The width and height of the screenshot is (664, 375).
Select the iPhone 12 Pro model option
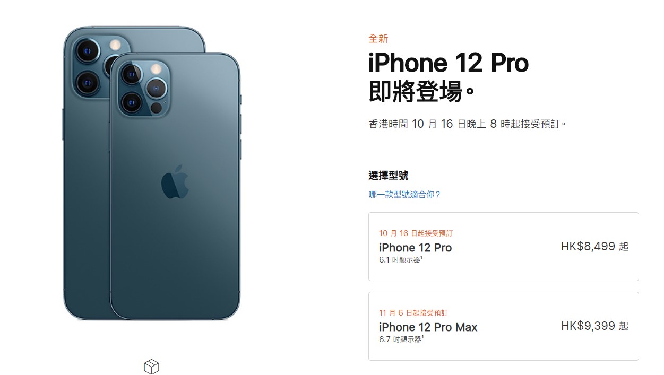[503, 247]
